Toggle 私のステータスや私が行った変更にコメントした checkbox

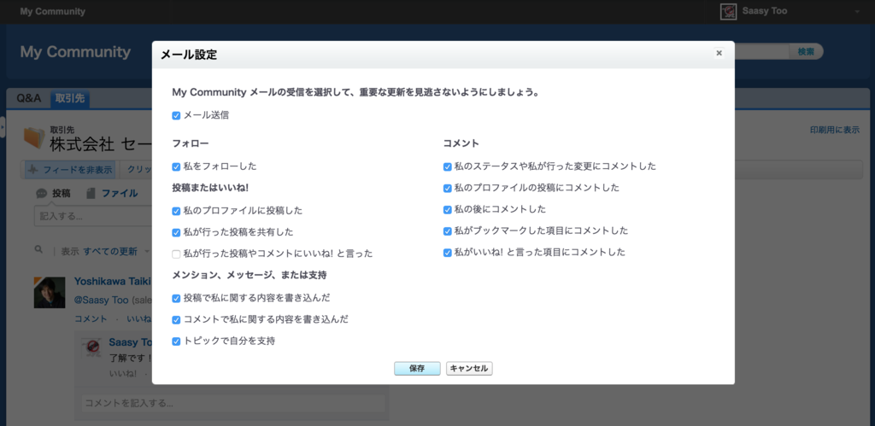coord(448,166)
